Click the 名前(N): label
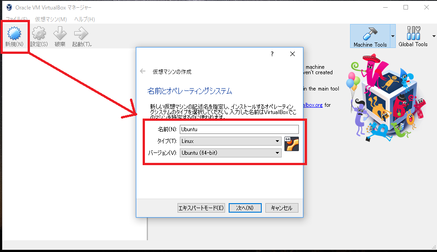 [x=167, y=129]
